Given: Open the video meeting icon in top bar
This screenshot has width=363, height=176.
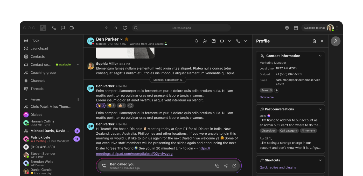Looking at the screenshot, I should (72, 28).
